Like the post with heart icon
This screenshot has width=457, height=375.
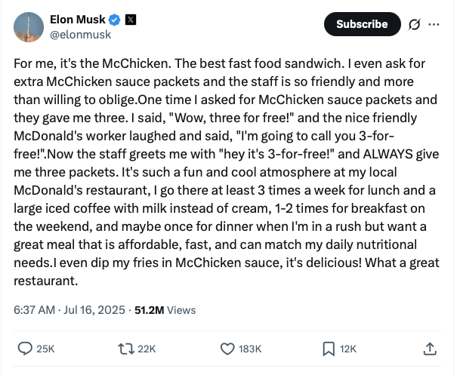tap(227, 349)
